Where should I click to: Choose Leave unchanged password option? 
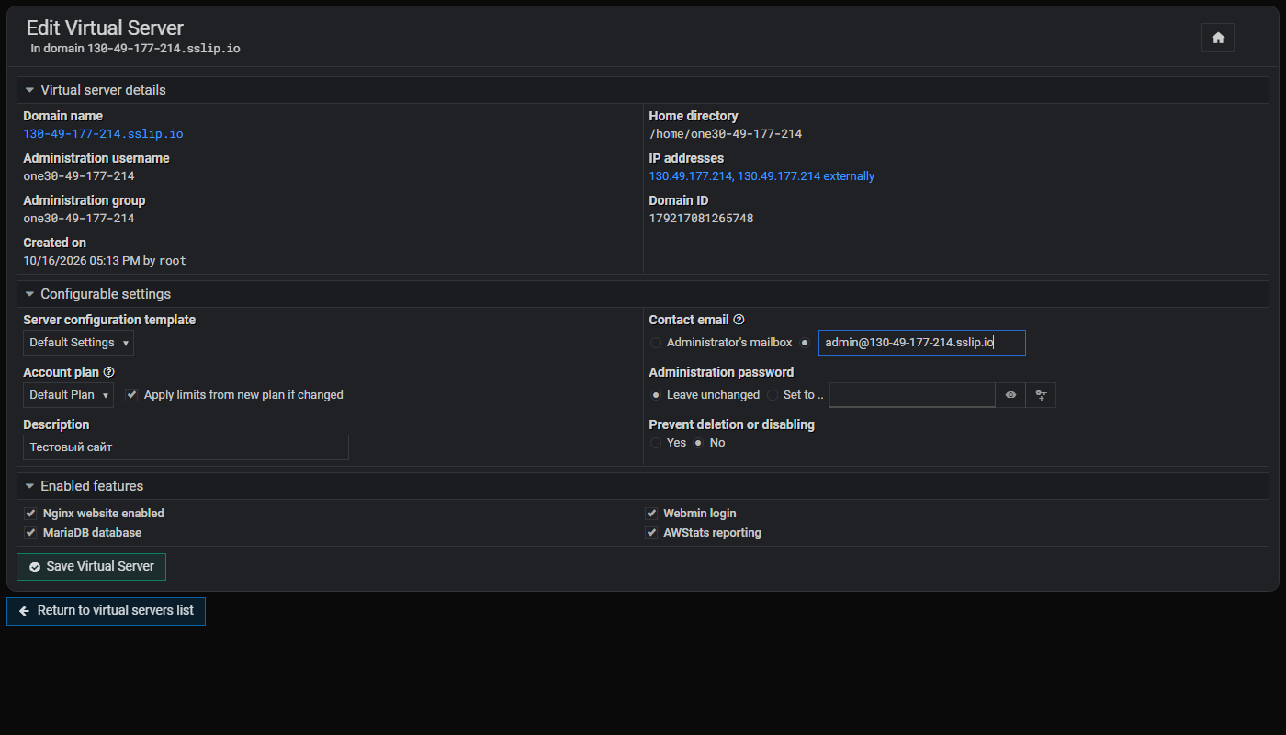pyautogui.click(x=655, y=395)
